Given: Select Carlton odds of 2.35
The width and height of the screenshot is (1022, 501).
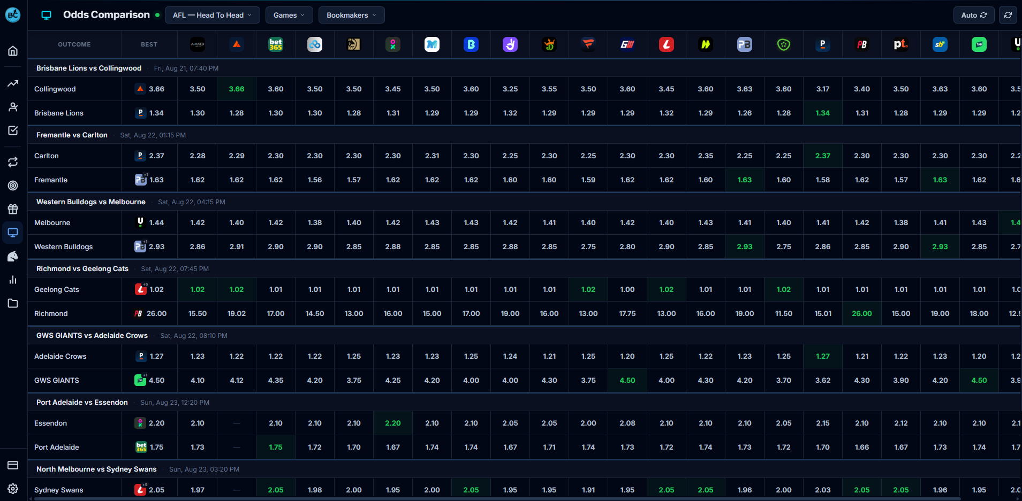Looking at the screenshot, I should [706, 156].
